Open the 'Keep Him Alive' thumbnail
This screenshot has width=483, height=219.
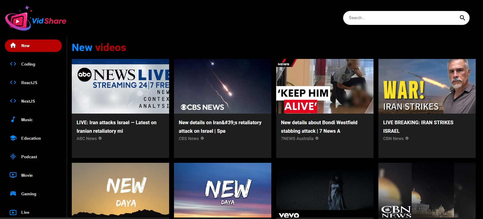click(x=325, y=86)
